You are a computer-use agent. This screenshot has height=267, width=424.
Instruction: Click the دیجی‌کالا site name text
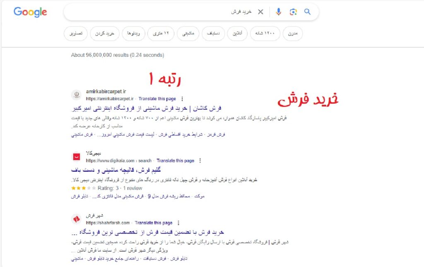click(93, 154)
